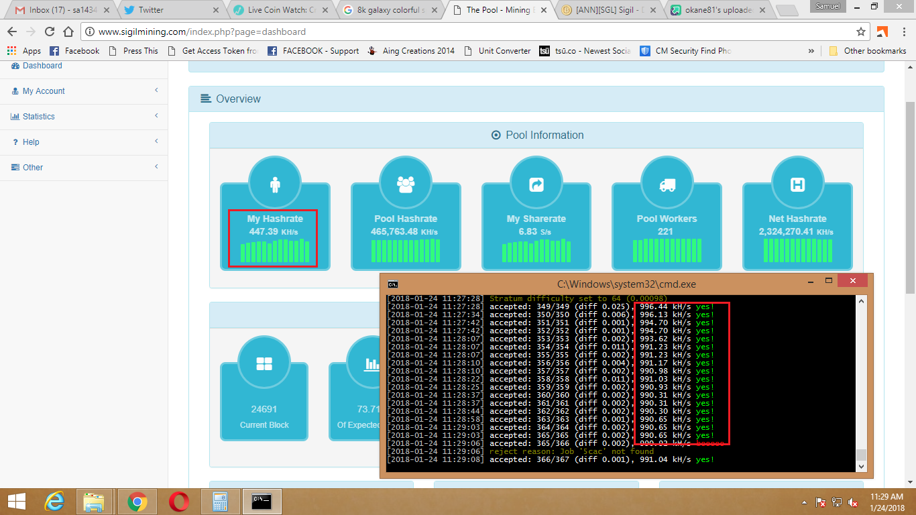
Task: Open the Other bookmarks folder
Action: [x=868, y=51]
